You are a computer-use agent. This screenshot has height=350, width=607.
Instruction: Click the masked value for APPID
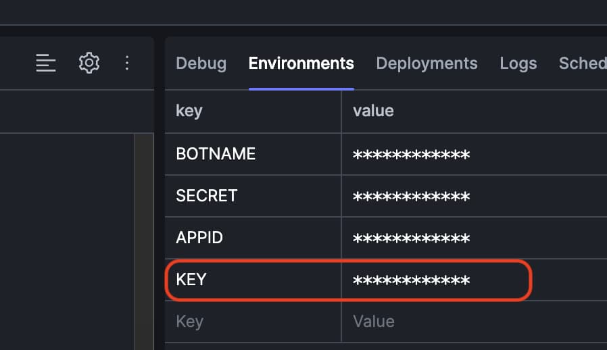(x=411, y=239)
